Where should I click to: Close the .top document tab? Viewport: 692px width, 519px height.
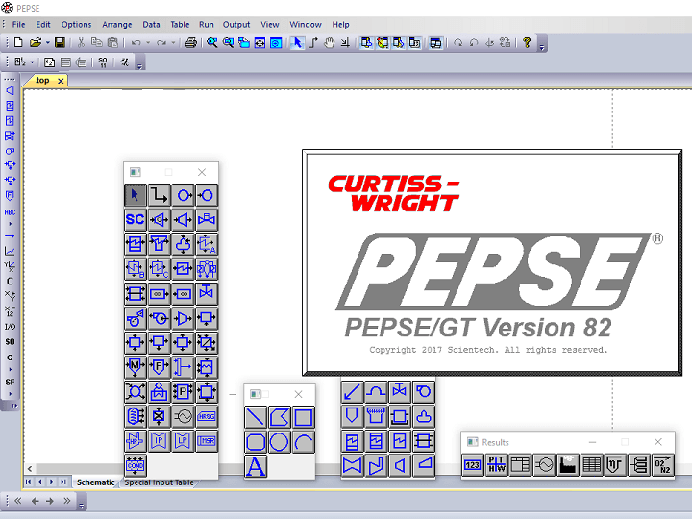coord(61,81)
